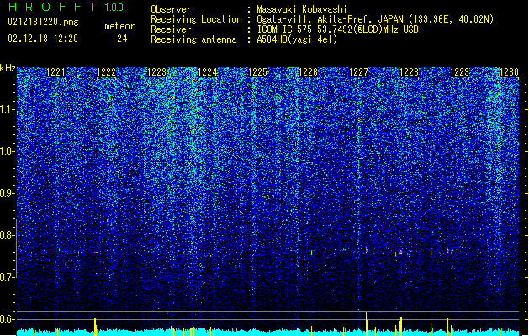Click the 1225 time marker
Viewport: 529px width, 336px height.
point(257,72)
